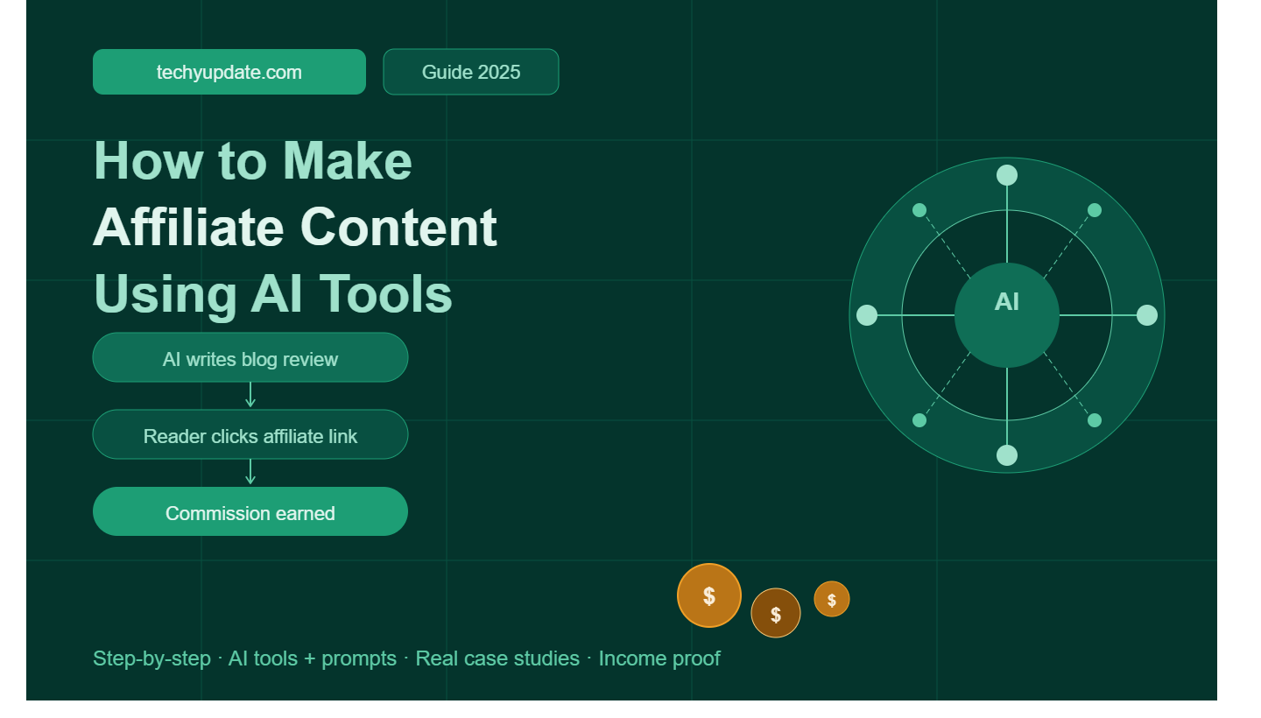
Task: Select the Guide 2025 tag
Action: click(471, 72)
